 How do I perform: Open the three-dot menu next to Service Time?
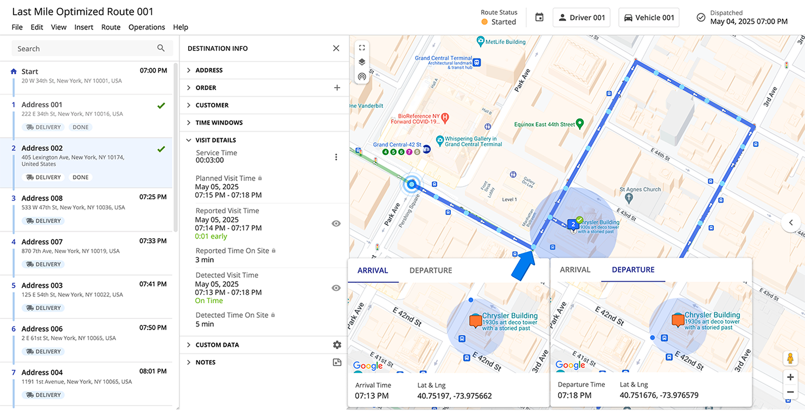pyautogui.click(x=336, y=156)
